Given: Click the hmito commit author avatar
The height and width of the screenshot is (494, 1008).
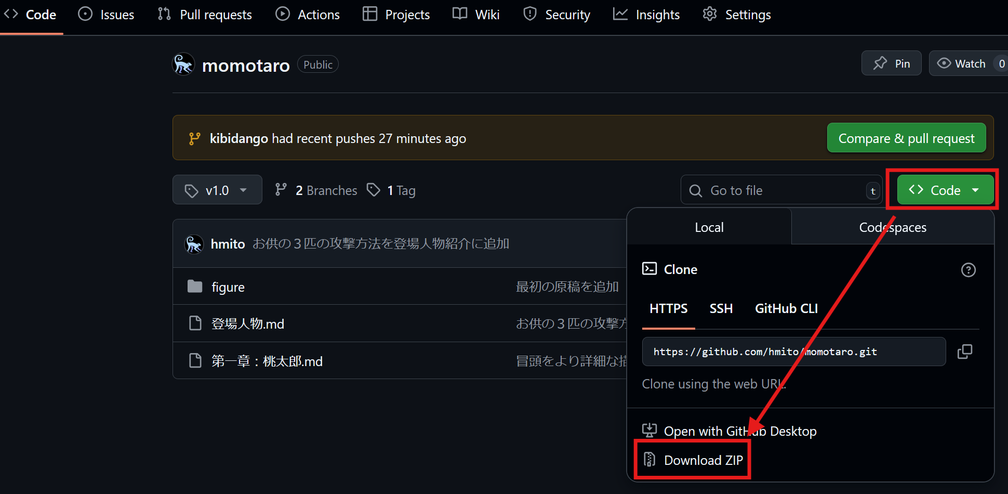Looking at the screenshot, I should 194,244.
